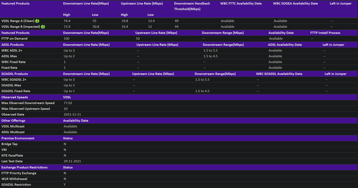Click the VDSL Multicast row label
Screen dimensions: 358x188
[14, 126]
